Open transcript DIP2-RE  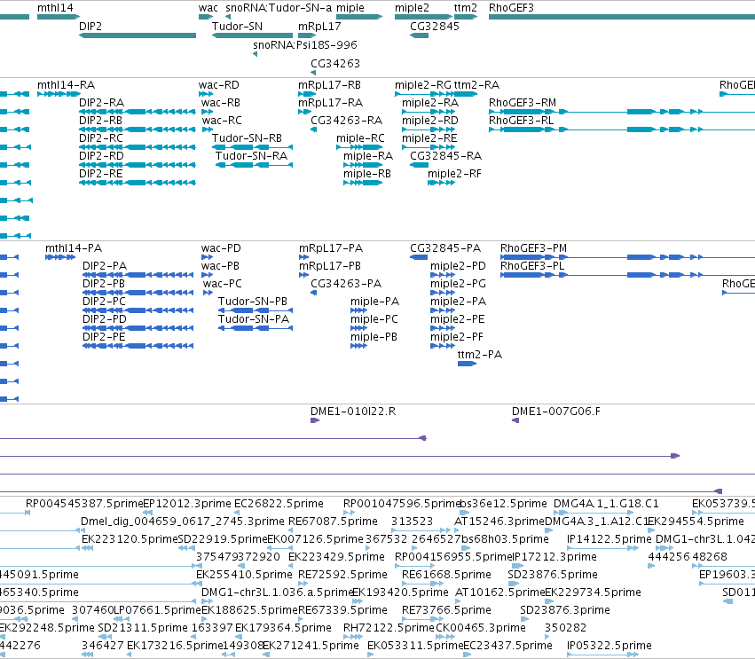(138, 183)
